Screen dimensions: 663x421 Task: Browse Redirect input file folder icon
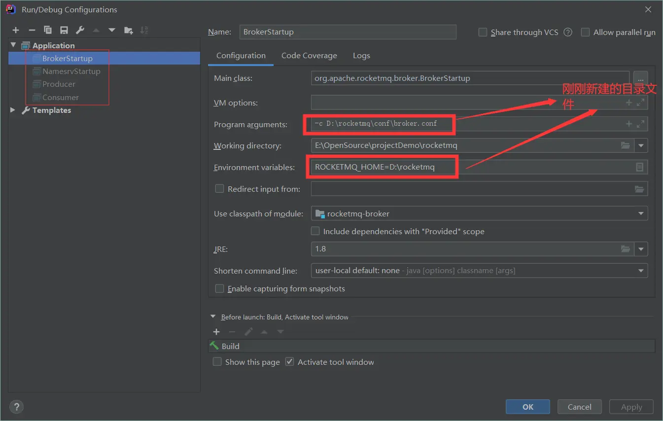[639, 189]
